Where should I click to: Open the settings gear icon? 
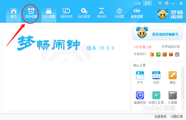[167, 3]
